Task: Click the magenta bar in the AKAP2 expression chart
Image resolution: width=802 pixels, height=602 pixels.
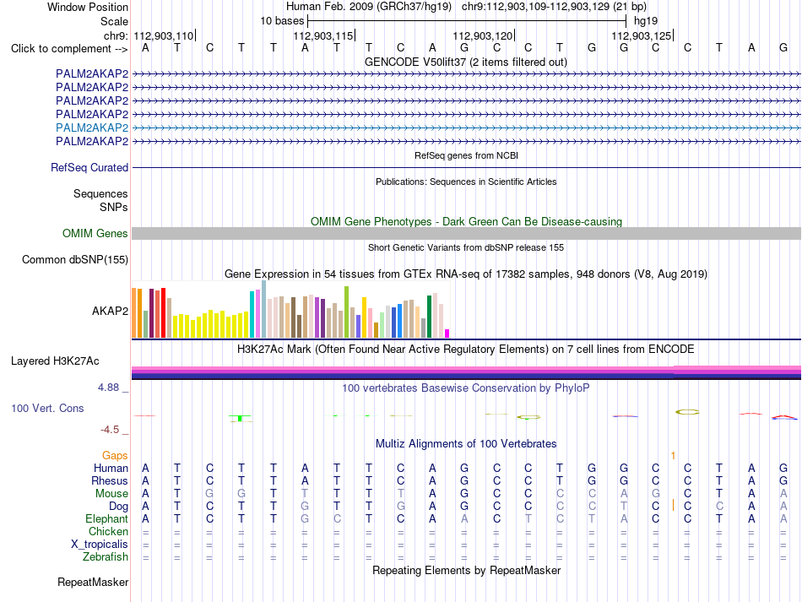Action: (x=447, y=334)
